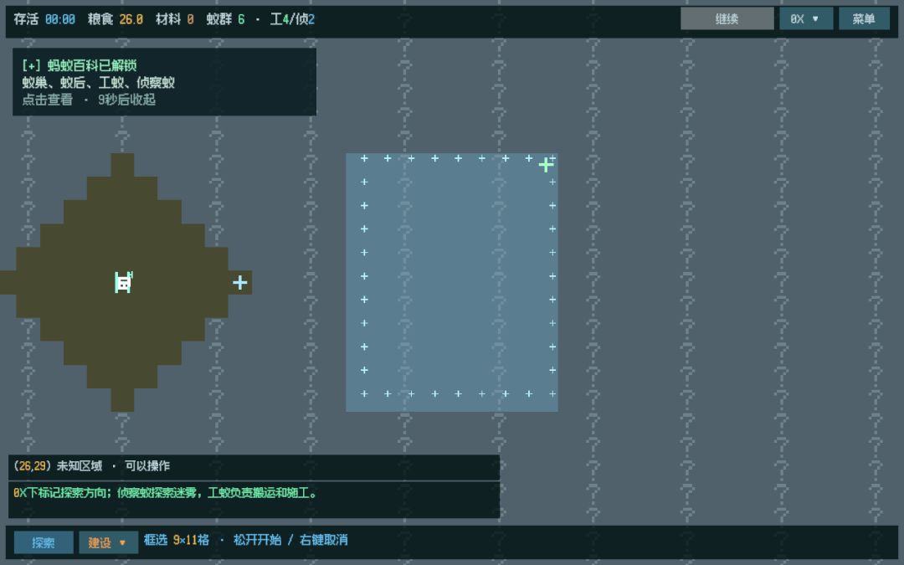This screenshot has width=904, height=565.
Task: Click the 点击查看 text in the notification
Action: 47,100
